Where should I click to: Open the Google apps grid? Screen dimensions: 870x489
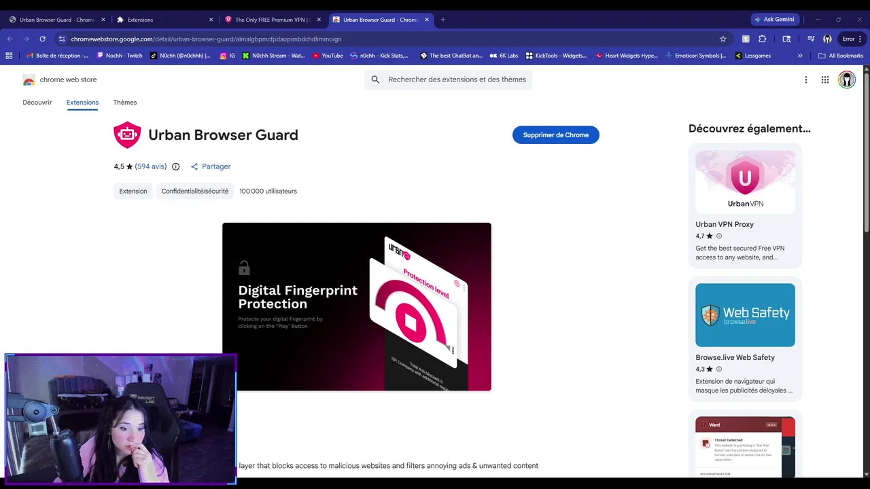(825, 79)
